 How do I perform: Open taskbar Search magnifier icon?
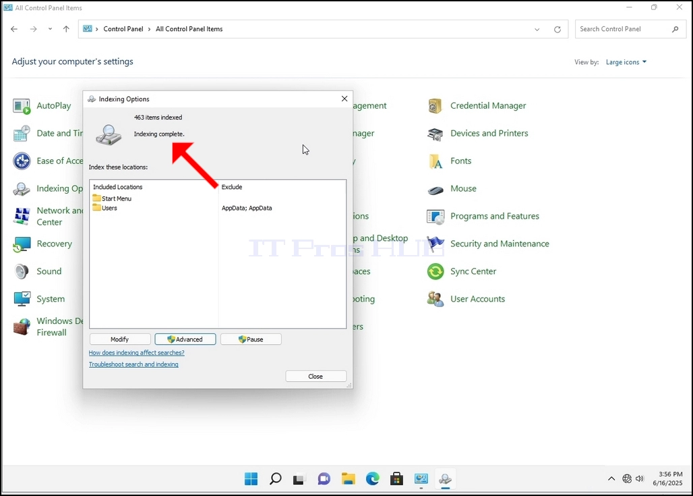coord(275,478)
